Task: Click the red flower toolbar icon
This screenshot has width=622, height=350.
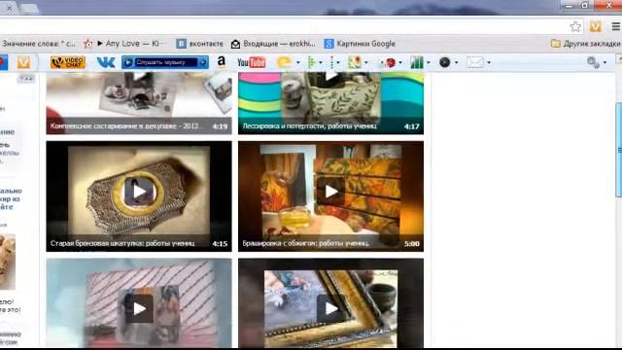Action: pos(389,62)
